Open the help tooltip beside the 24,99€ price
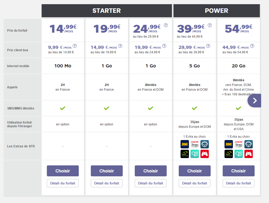The height and width of the screenshot is (203, 269). [166, 25]
